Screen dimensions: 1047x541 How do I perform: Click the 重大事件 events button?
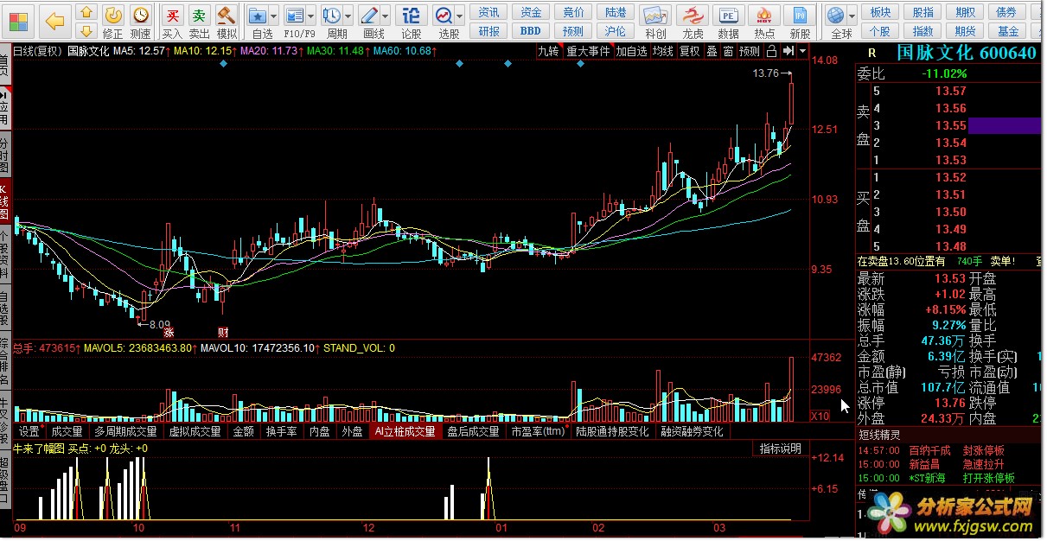click(589, 51)
